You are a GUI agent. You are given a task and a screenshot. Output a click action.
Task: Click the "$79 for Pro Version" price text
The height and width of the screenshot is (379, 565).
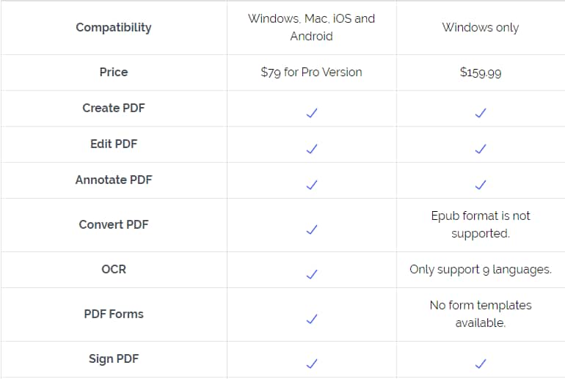(311, 73)
